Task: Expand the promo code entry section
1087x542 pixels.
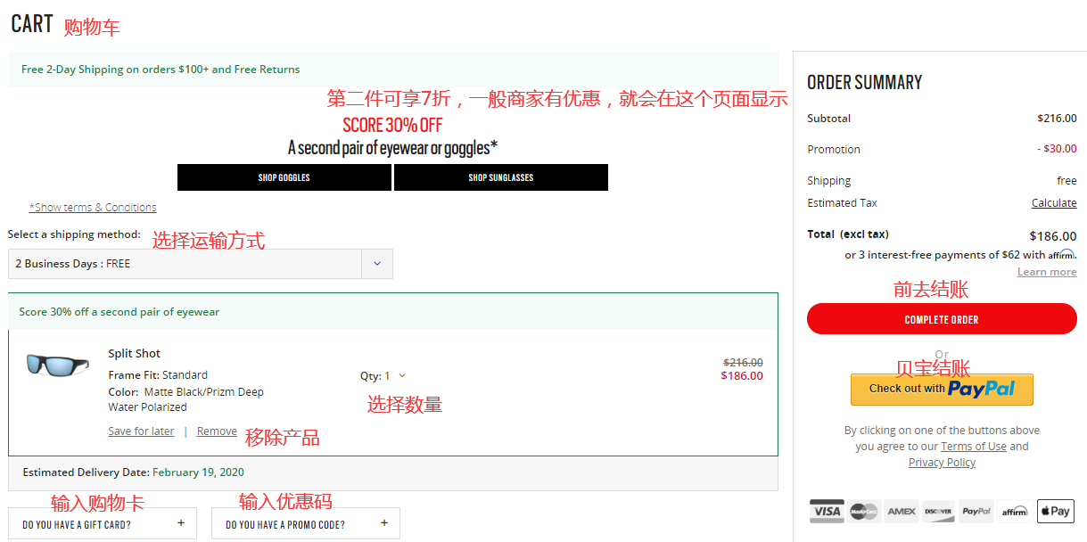Action: (x=306, y=524)
